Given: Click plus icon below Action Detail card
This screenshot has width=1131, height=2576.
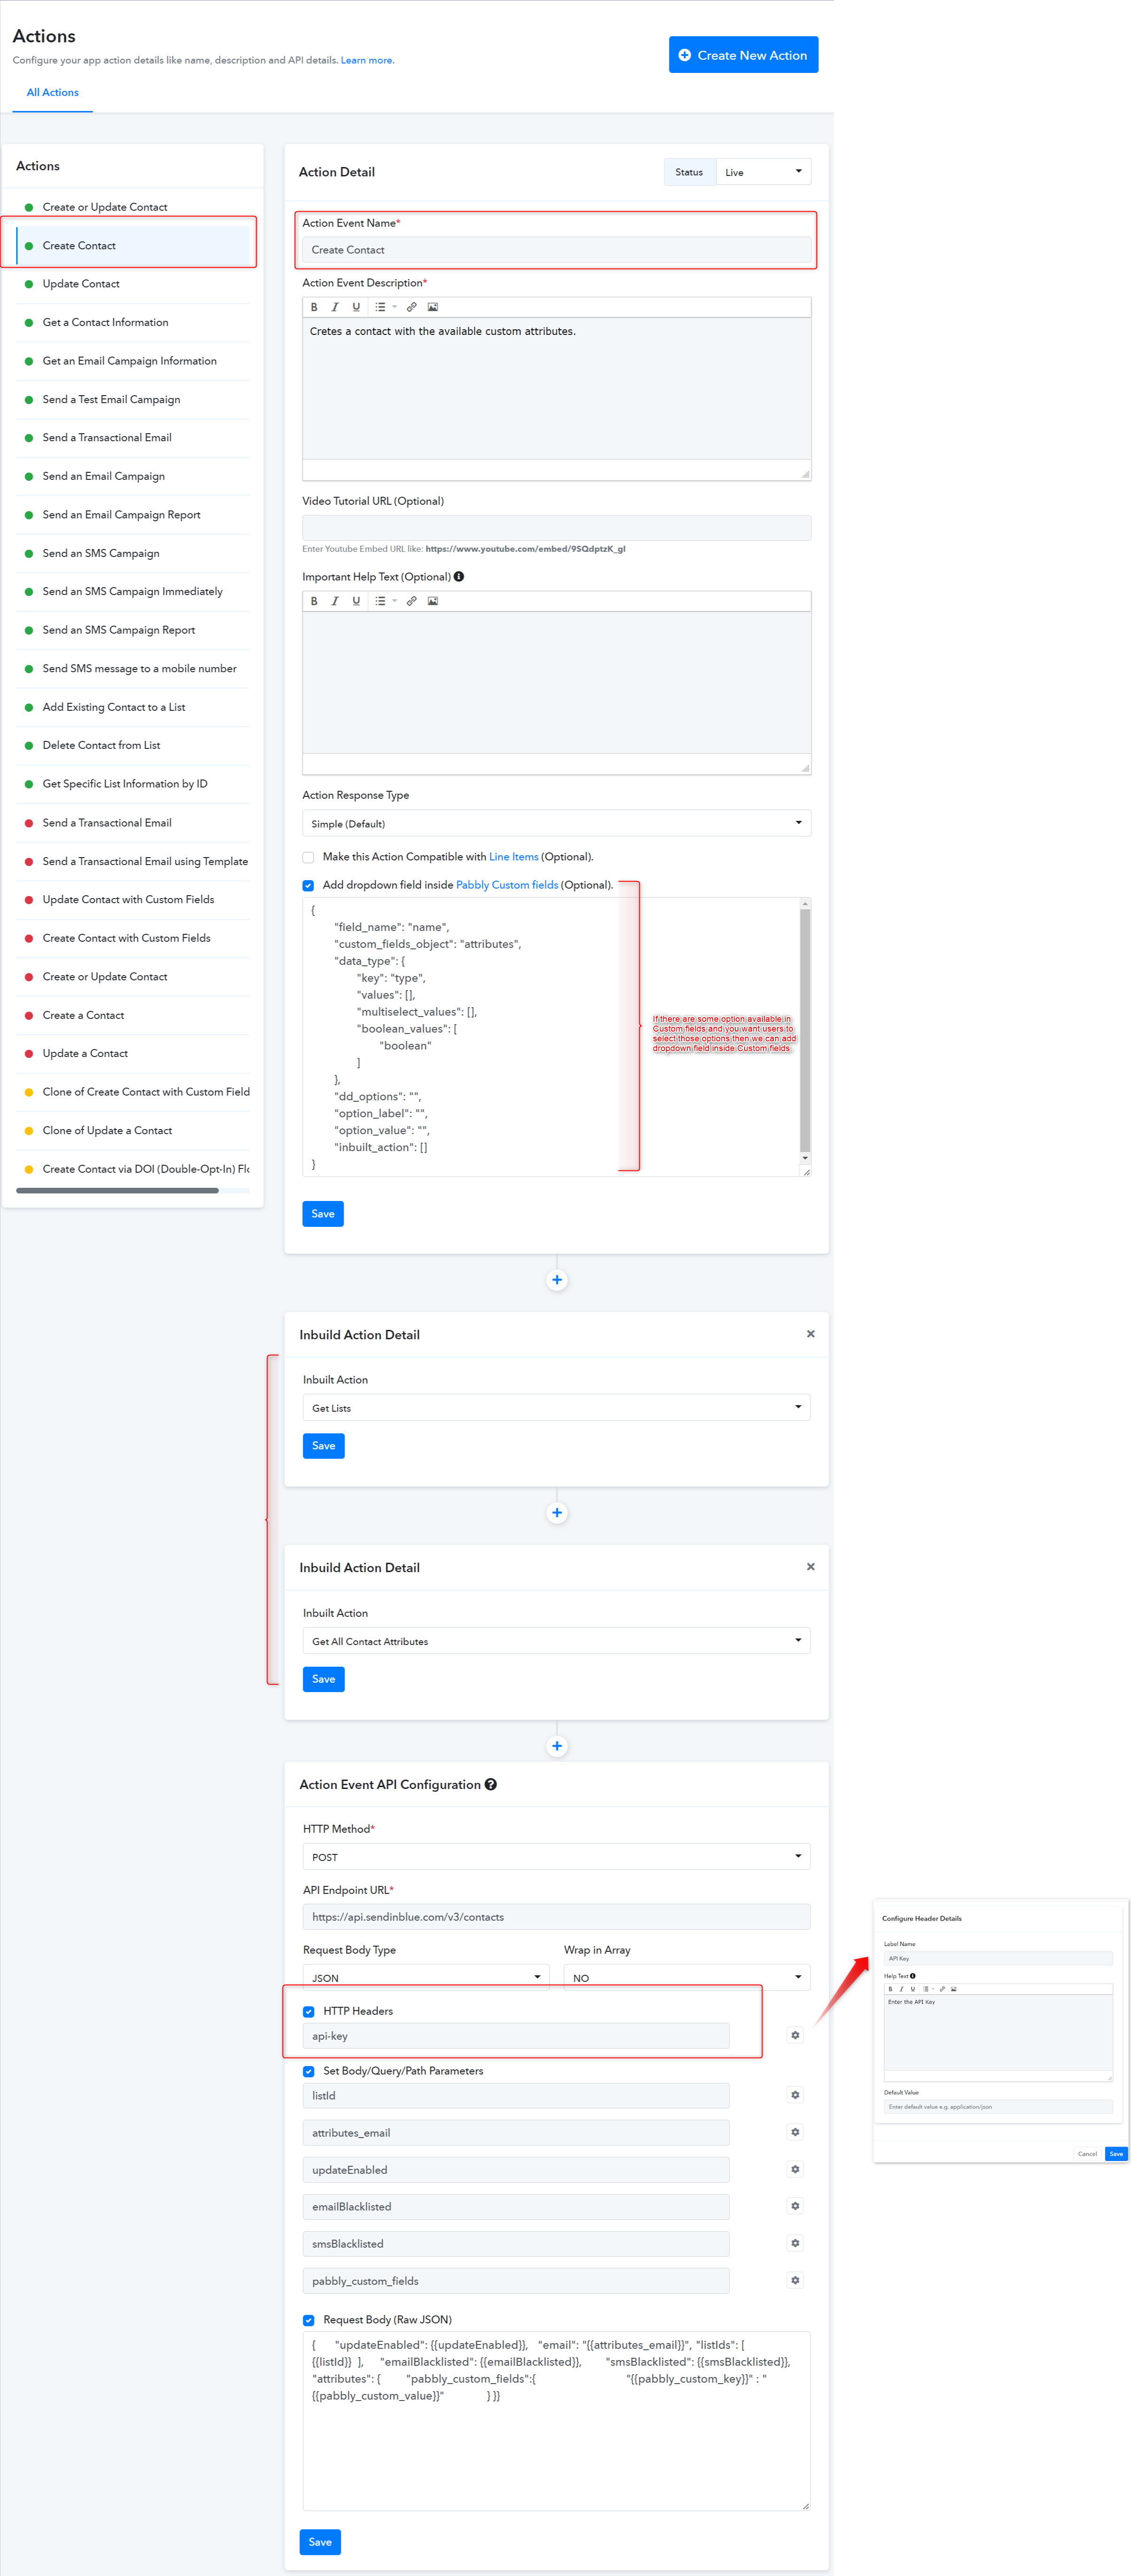Looking at the screenshot, I should [557, 1280].
